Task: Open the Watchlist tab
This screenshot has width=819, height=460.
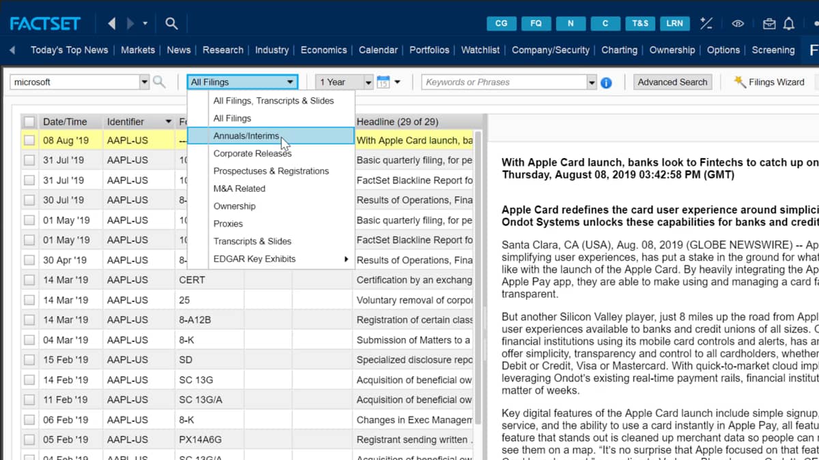Action: point(480,50)
